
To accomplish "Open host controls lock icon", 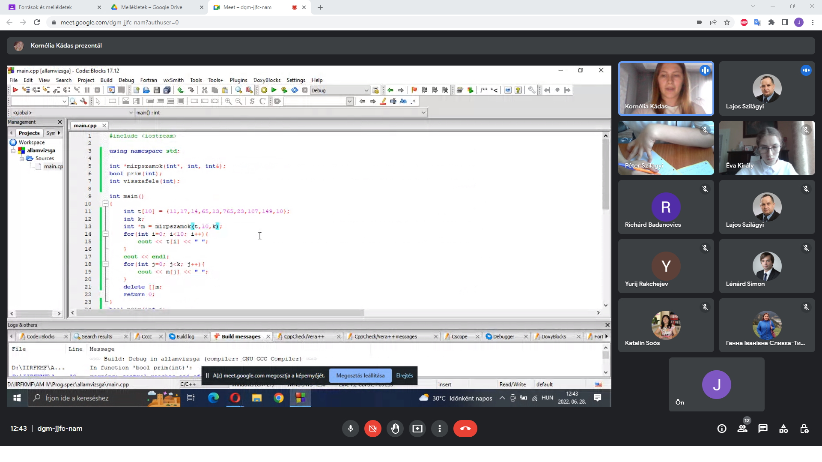I will click(804, 429).
